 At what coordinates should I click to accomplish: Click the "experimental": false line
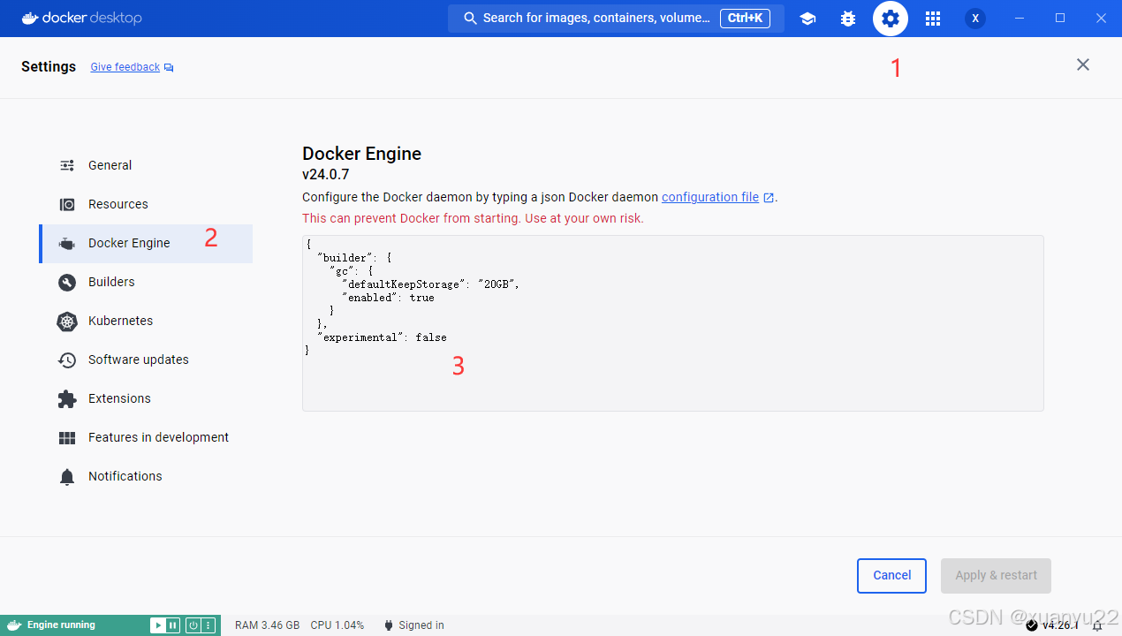pyautogui.click(x=382, y=337)
